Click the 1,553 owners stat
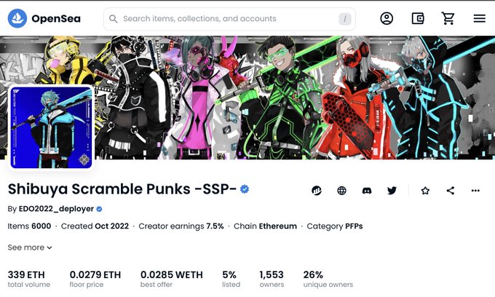Screen dimensions: 495x297 click(x=272, y=279)
